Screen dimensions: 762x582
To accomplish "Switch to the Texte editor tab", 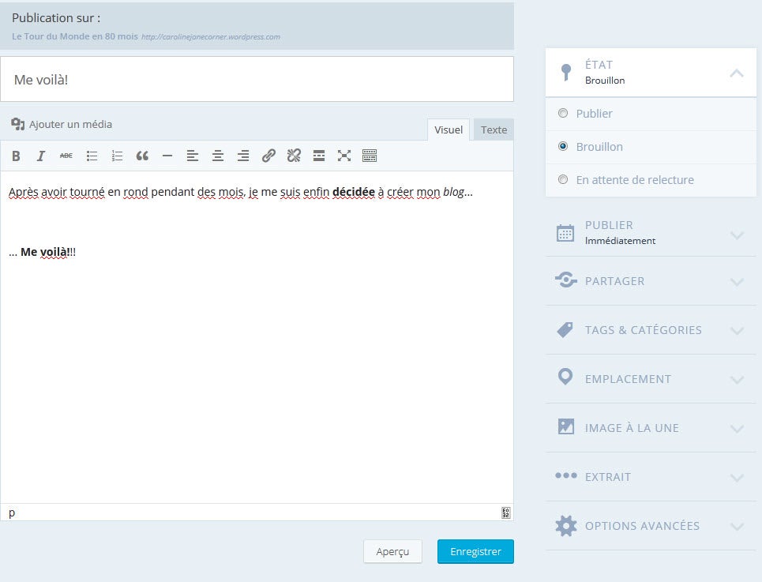I will 494,130.
